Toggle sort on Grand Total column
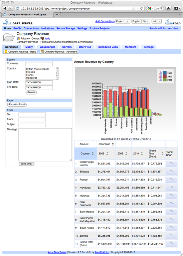183x256 pixels. click(162, 153)
